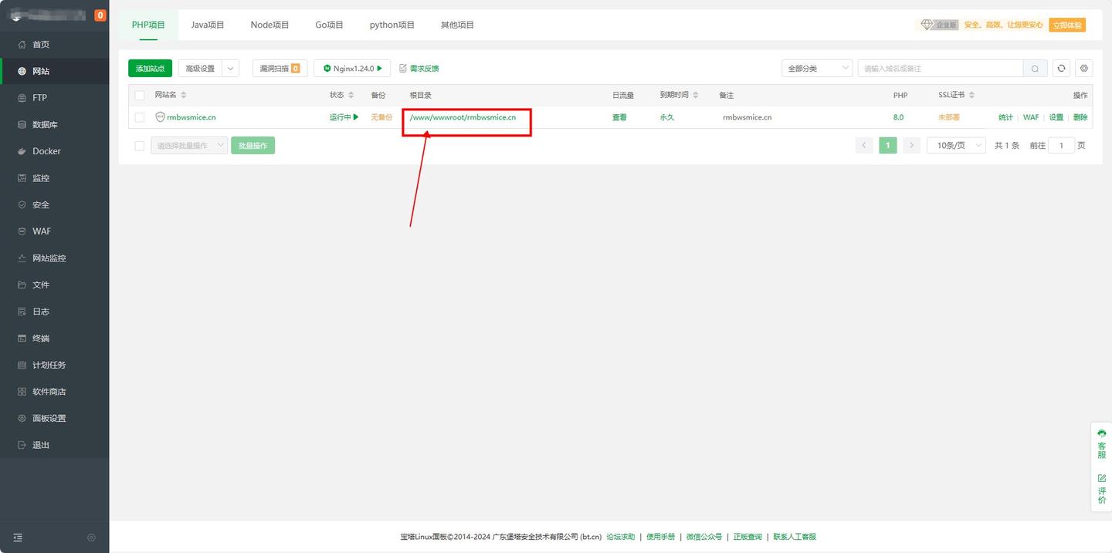This screenshot has height=553, width=1112.
Task: Click the grid icon beside 软件商店
Action: (22, 392)
